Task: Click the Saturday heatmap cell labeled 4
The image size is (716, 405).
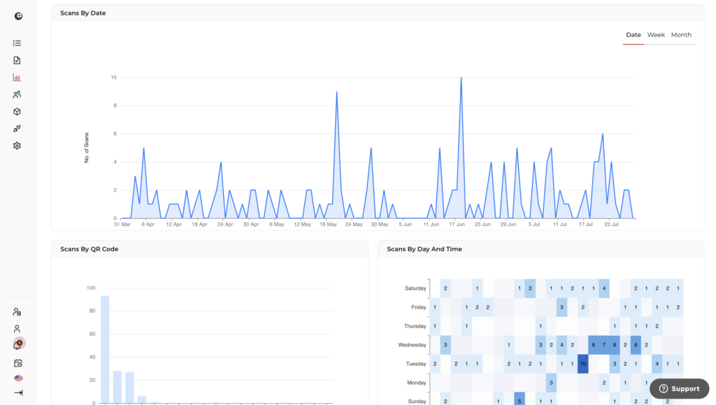Action: (x=603, y=288)
